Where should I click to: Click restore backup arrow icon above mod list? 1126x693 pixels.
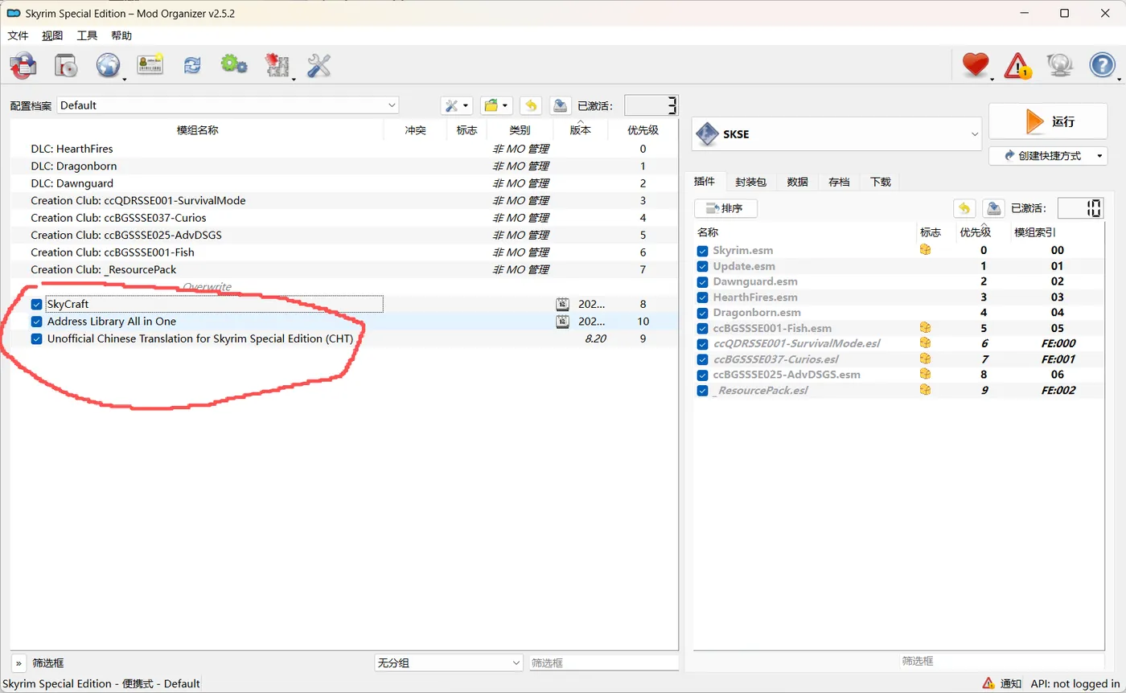[531, 105]
